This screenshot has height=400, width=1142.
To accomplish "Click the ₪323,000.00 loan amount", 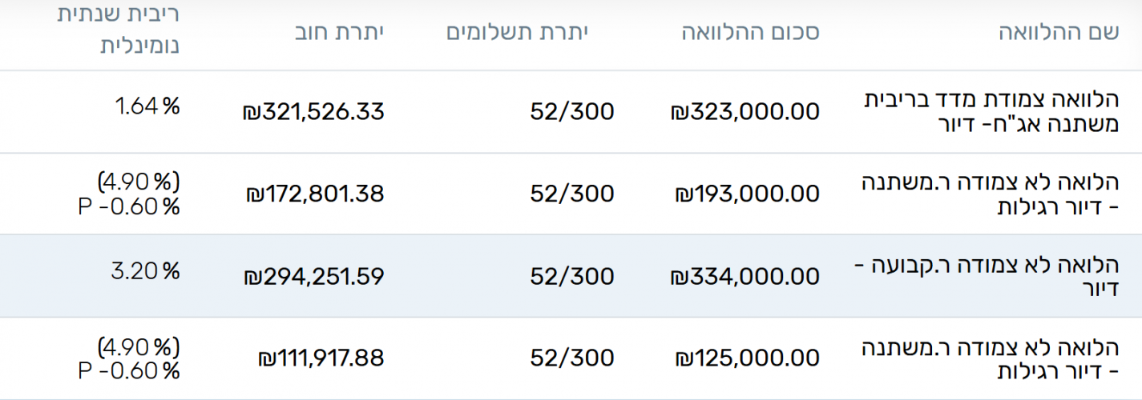I will pyautogui.click(x=745, y=112).
